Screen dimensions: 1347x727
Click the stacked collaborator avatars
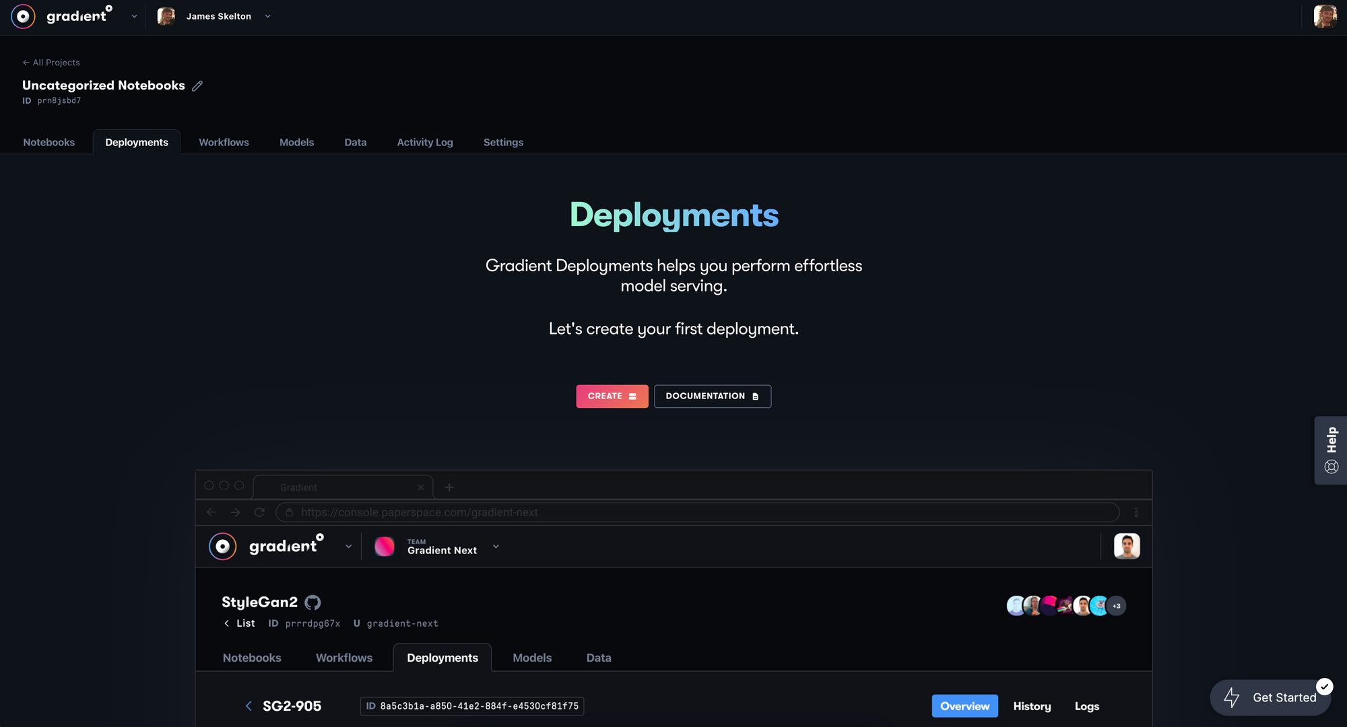click(x=1065, y=606)
